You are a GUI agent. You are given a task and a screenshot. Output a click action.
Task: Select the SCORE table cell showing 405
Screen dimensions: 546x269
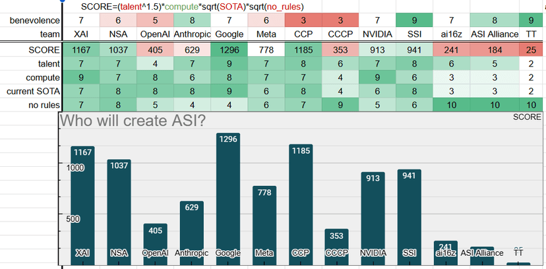pos(155,50)
